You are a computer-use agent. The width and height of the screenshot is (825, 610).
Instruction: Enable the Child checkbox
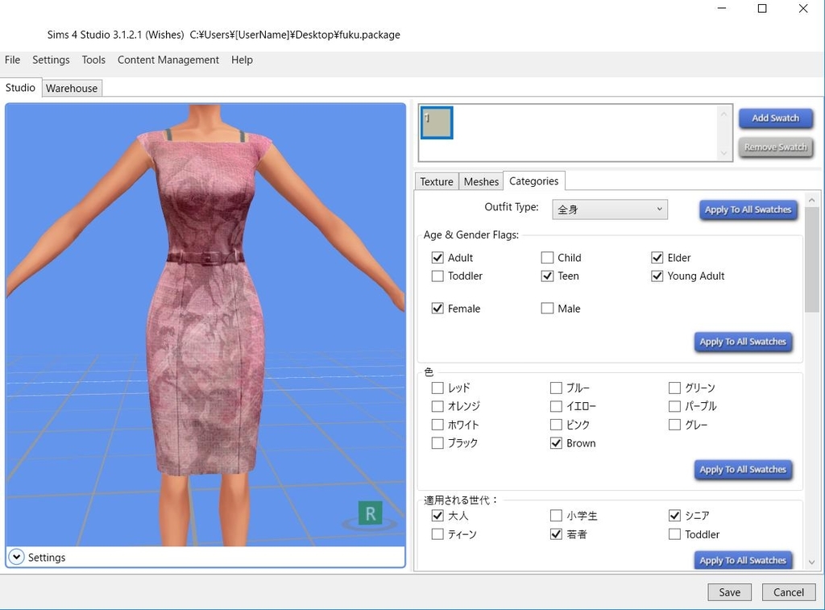(547, 257)
